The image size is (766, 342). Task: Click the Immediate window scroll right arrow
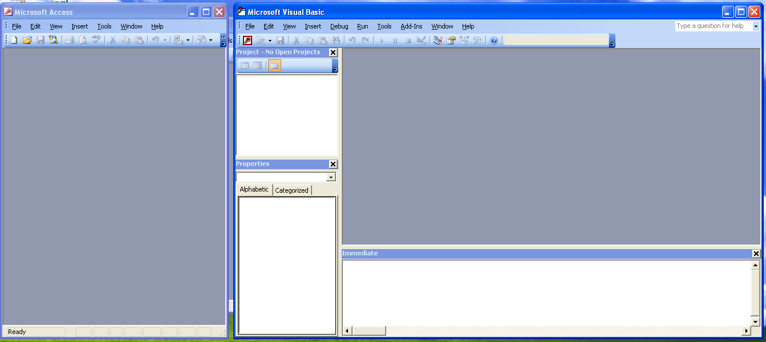click(746, 331)
